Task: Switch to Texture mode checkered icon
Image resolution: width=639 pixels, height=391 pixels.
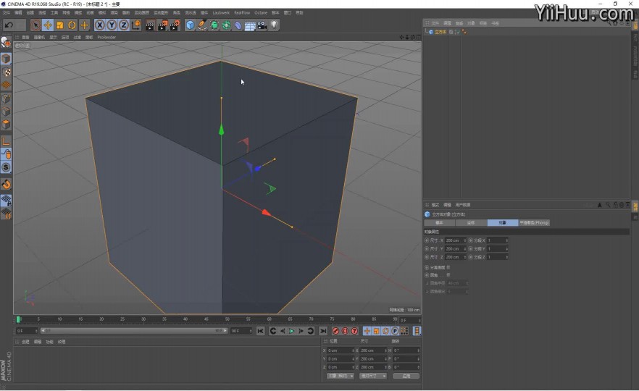Action: [x=6, y=72]
